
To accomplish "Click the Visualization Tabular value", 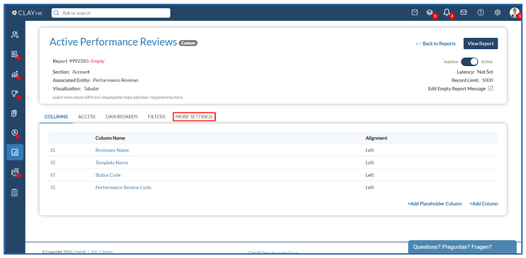I will pyautogui.click(x=91, y=89).
